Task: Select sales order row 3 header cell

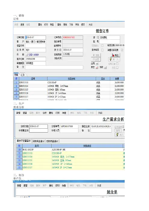Action: (17, 90)
